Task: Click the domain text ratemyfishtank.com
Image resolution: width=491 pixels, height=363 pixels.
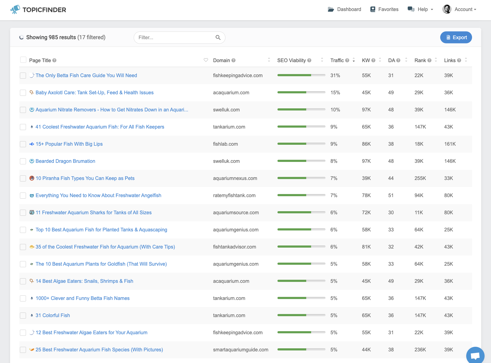Action: pos(234,195)
